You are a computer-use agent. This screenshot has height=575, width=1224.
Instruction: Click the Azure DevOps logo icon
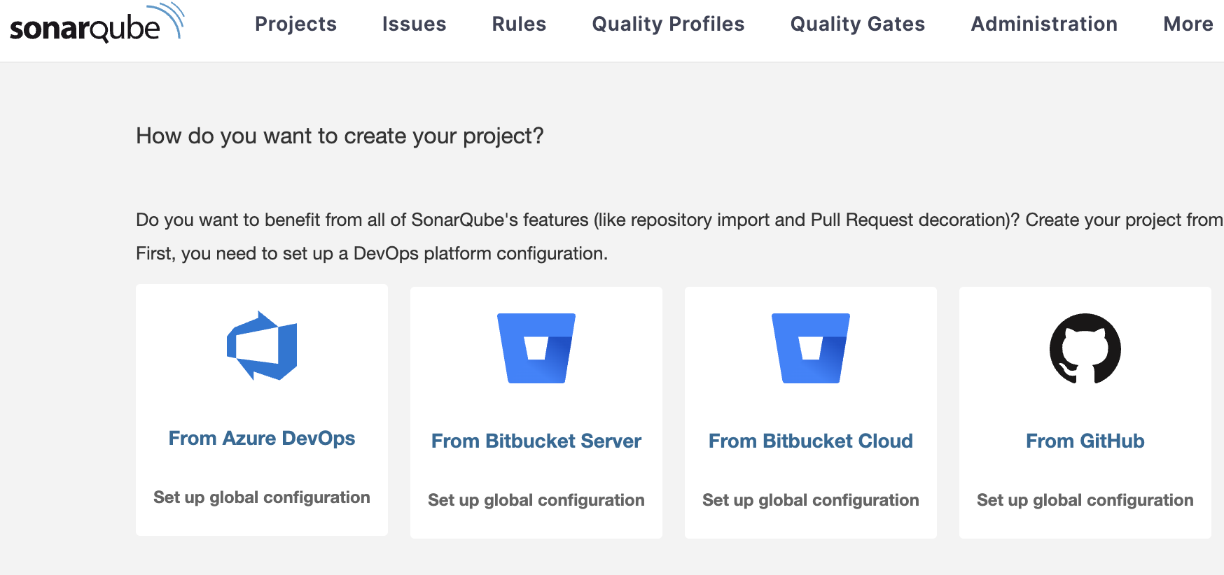[x=262, y=346]
